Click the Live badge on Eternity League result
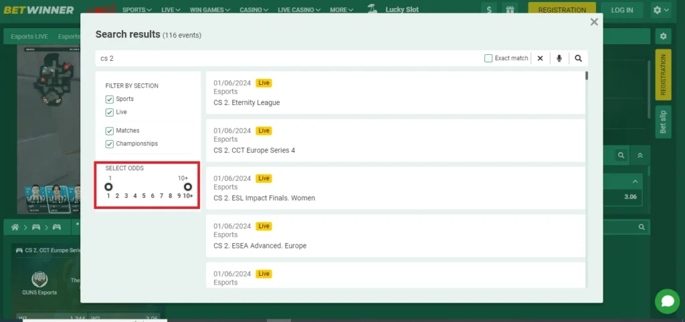The image size is (685, 322). 264,83
